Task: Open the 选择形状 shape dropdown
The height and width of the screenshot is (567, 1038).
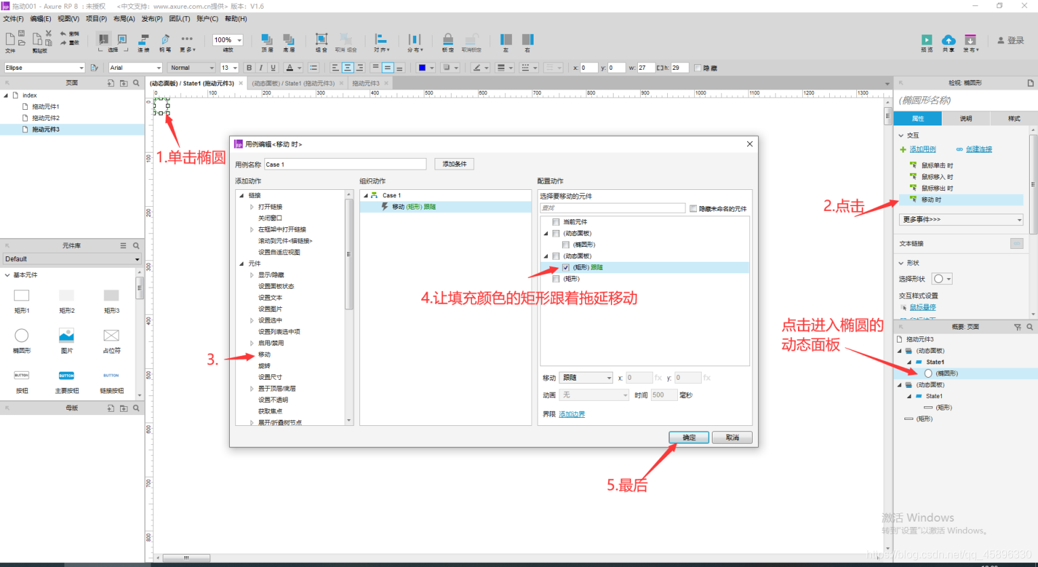Action: click(x=942, y=279)
